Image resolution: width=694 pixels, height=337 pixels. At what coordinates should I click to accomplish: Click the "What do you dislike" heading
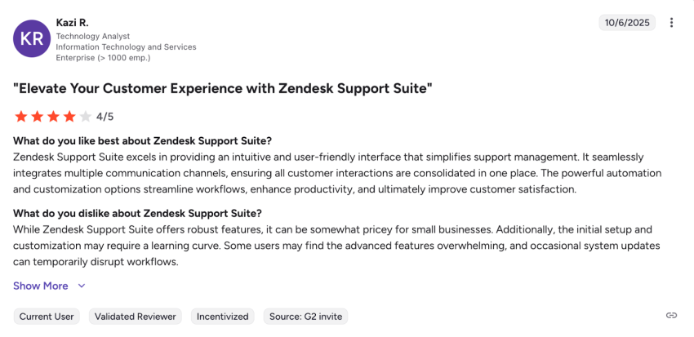pos(137,213)
